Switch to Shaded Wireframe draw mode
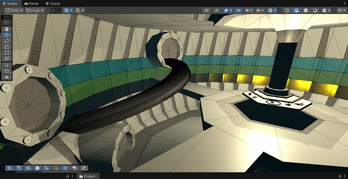This screenshot has width=348, height=179. (x=296, y=10)
